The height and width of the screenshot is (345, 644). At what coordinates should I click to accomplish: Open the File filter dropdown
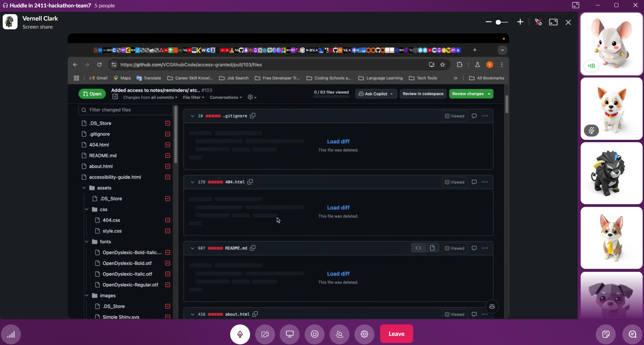point(193,97)
